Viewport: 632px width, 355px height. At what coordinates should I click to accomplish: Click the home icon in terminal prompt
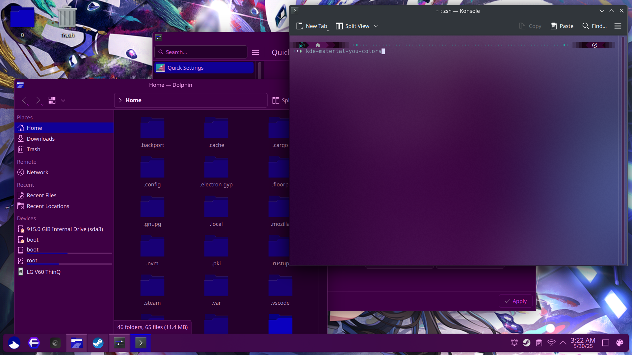pos(318,45)
